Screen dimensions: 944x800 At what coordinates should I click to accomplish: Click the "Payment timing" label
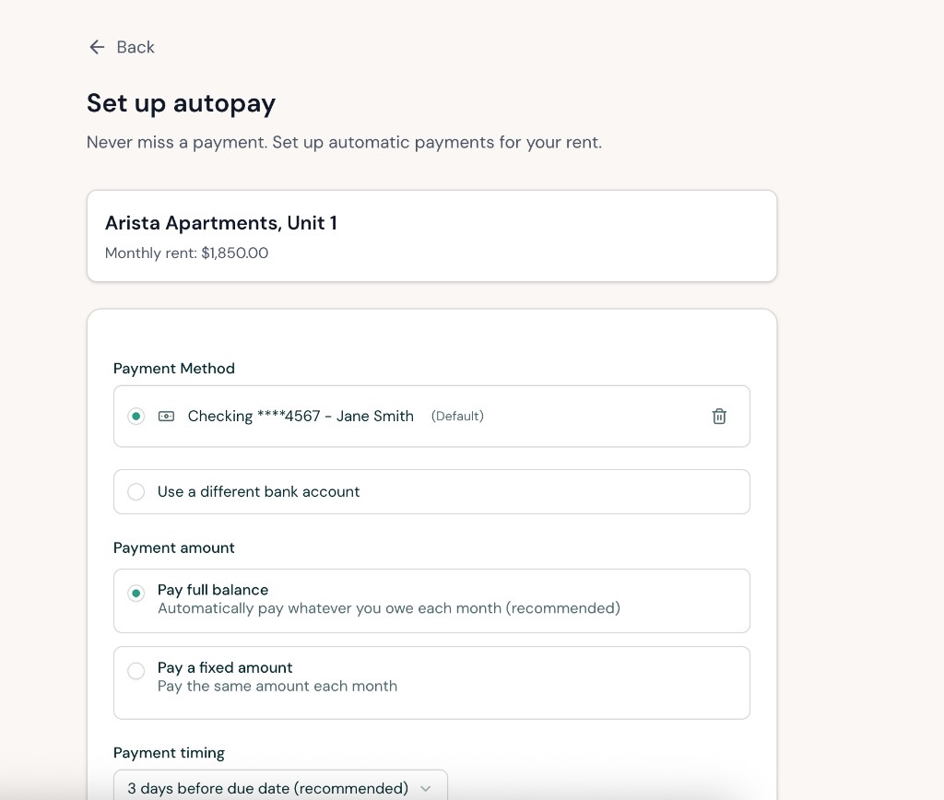[x=169, y=753]
